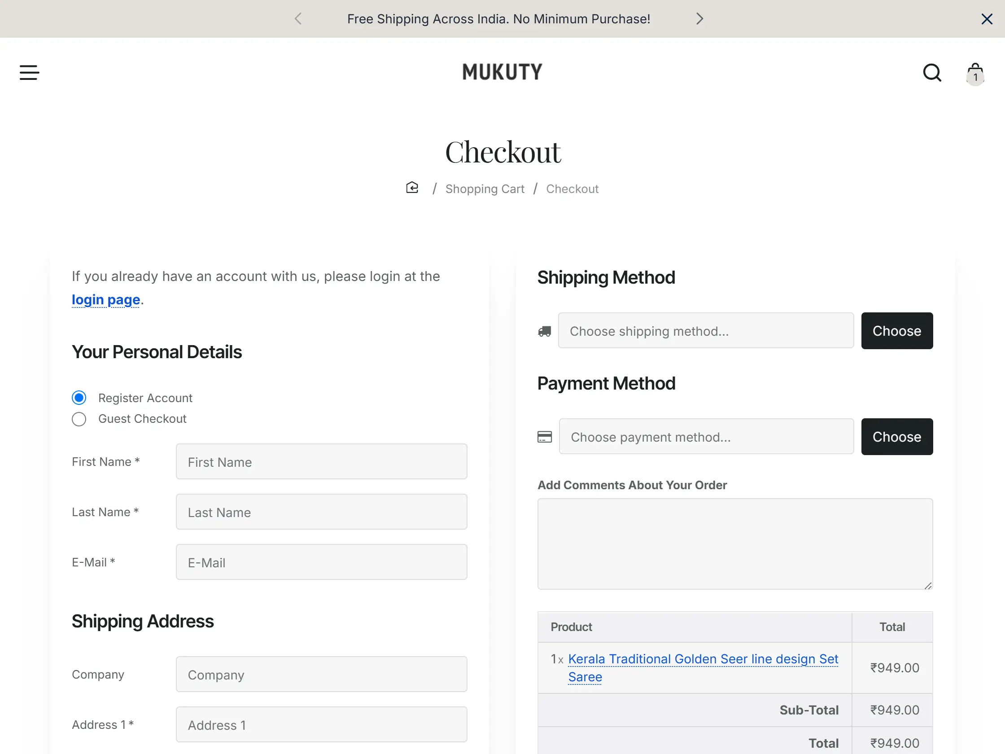Click the Shipping Method heading
Viewport: 1005px width, 754px height.
(x=606, y=278)
